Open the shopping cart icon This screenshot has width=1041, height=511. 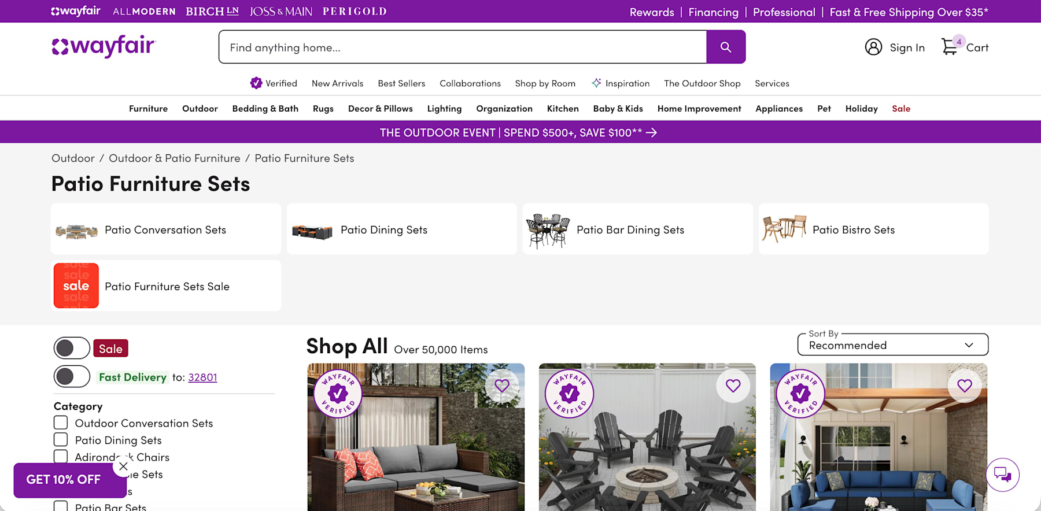(950, 46)
